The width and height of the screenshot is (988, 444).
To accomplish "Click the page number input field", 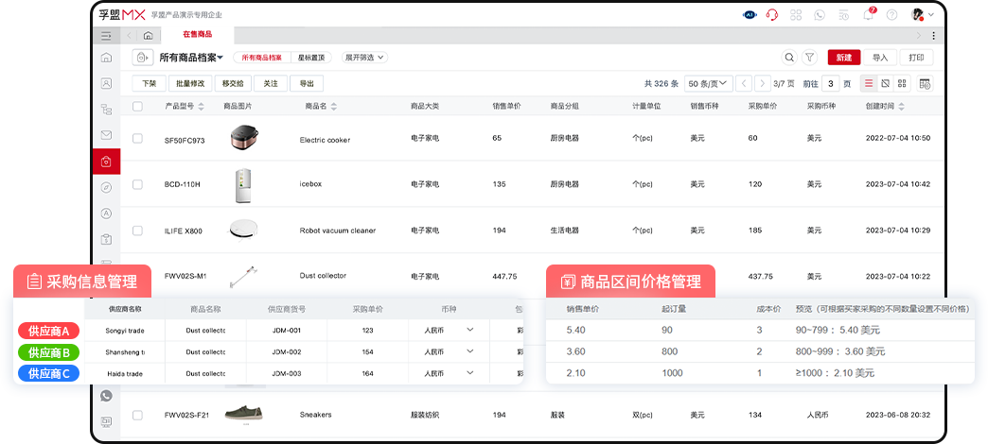I will click(830, 83).
